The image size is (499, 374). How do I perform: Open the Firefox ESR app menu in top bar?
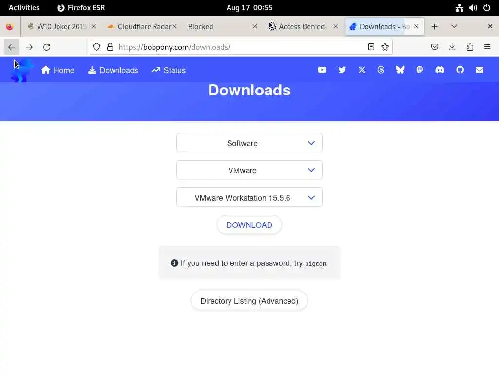click(x=81, y=8)
